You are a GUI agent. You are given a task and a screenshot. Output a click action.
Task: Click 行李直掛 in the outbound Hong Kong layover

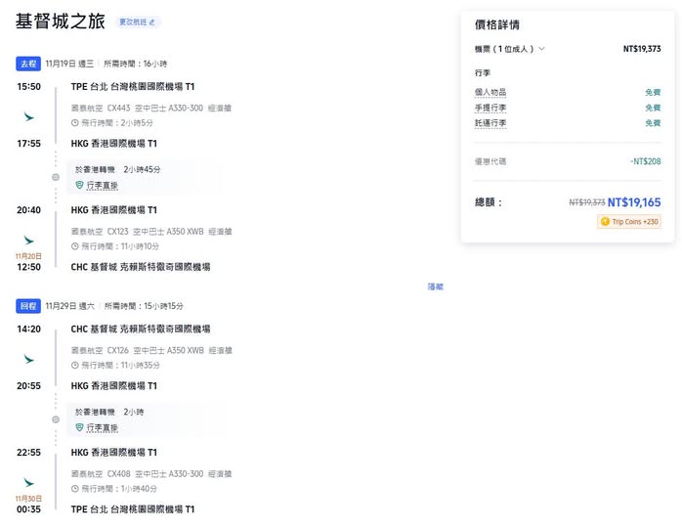[x=102, y=185]
